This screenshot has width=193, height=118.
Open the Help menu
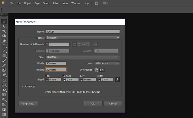86,3
